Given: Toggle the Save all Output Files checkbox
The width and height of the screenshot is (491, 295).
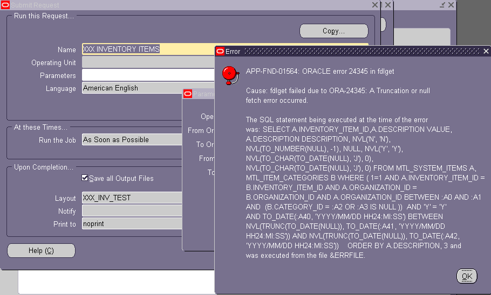Looking at the screenshot, I should 85,178.
